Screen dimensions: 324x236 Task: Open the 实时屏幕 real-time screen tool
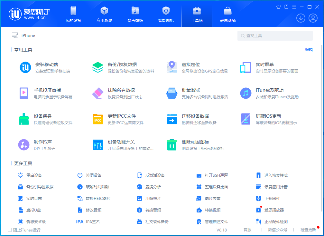point(264,64)
